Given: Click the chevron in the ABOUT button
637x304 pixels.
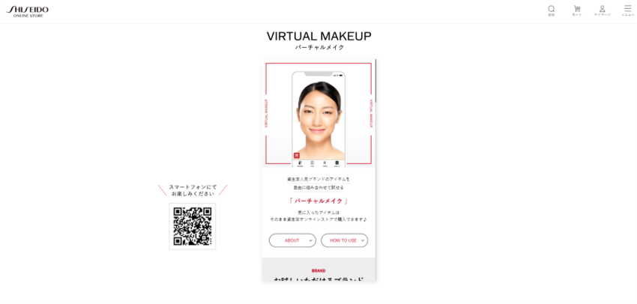Looking at the screenshot, I should point(310,240).
